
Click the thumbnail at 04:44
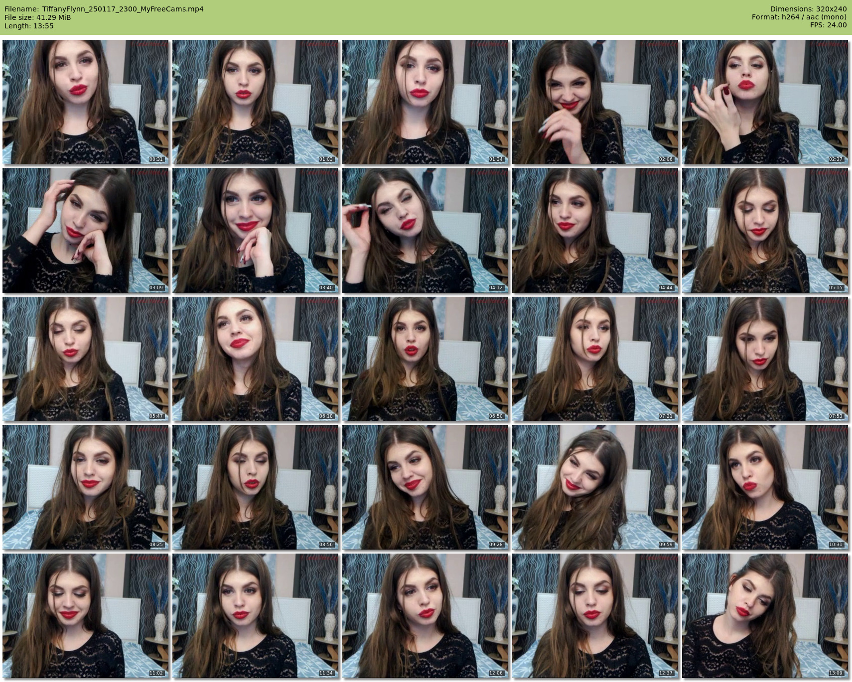pos(595,230)
